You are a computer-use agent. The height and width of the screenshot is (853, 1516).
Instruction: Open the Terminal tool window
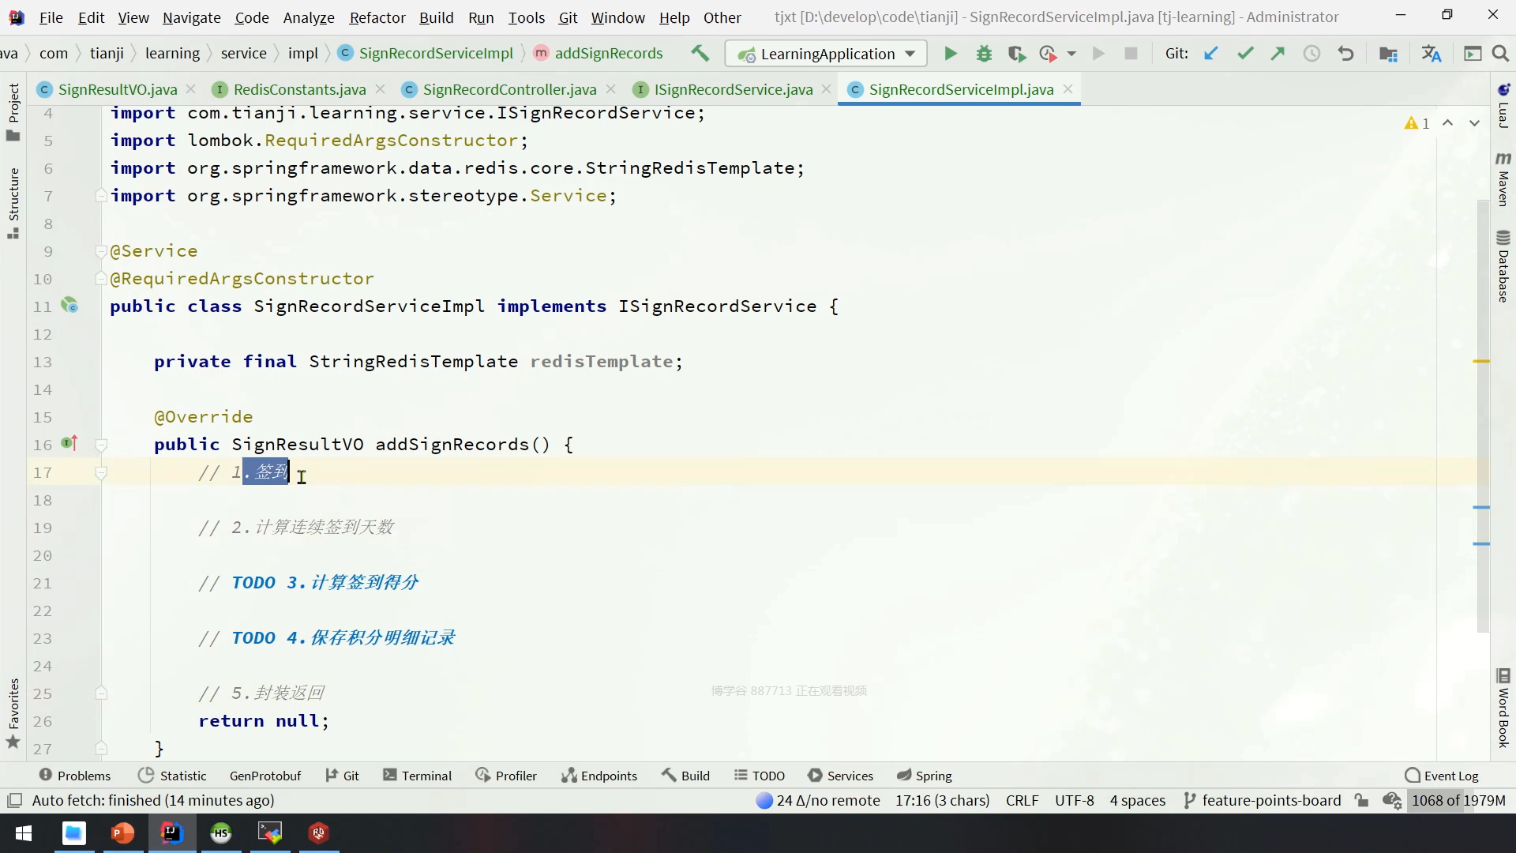417,776
